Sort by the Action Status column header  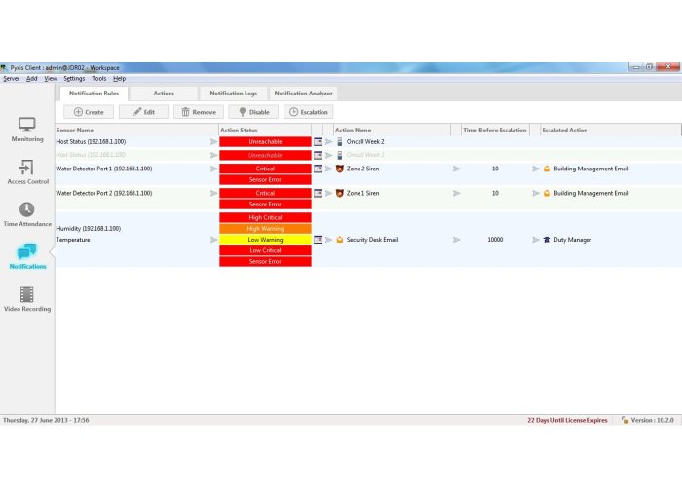tap(265, 130)
